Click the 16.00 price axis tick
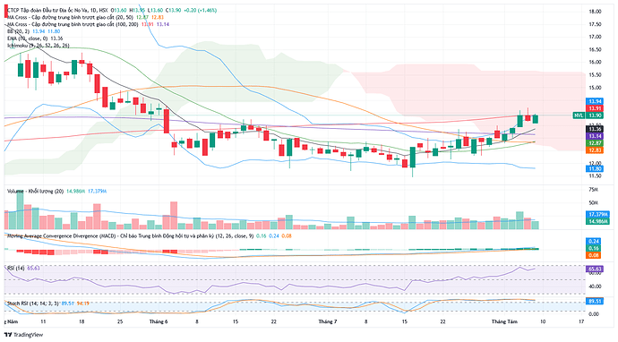The image size is (618, 342). (595, 63)
